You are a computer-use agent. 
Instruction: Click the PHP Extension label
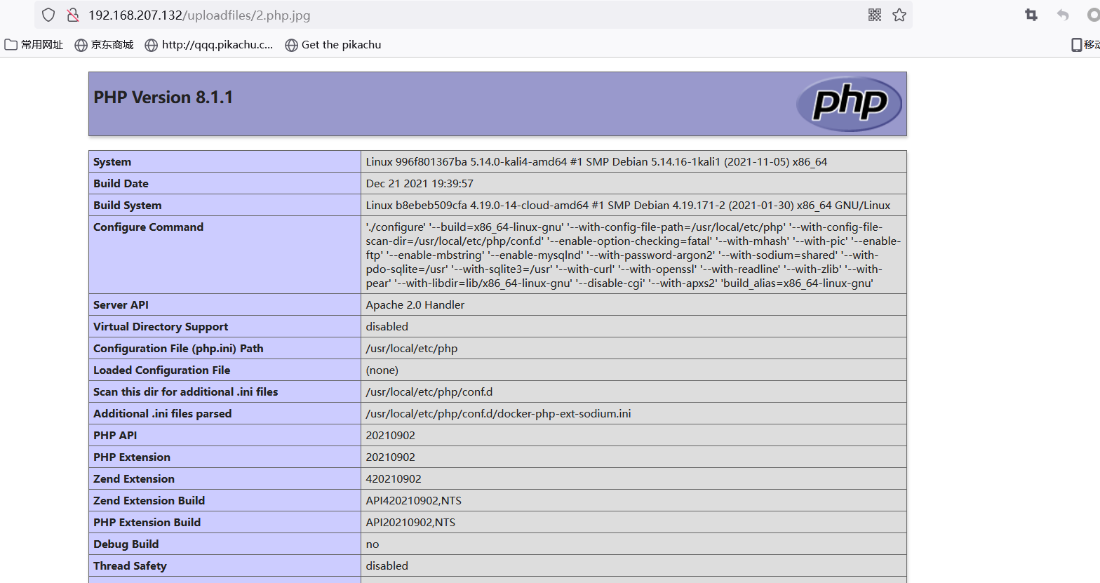click(132, 457)
